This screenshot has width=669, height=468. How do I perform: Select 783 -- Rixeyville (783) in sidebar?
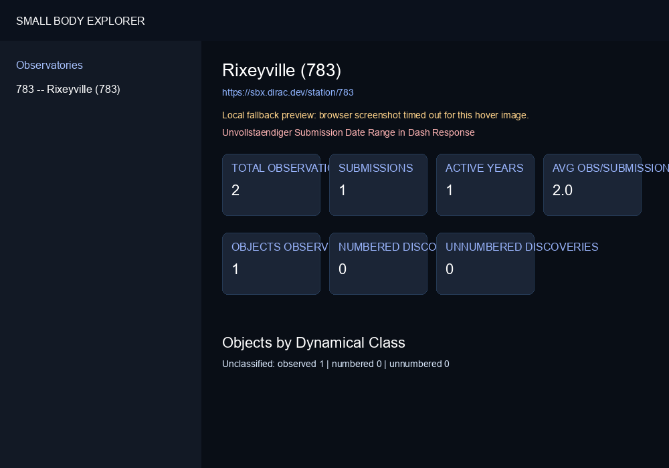[x=68, y=89]
